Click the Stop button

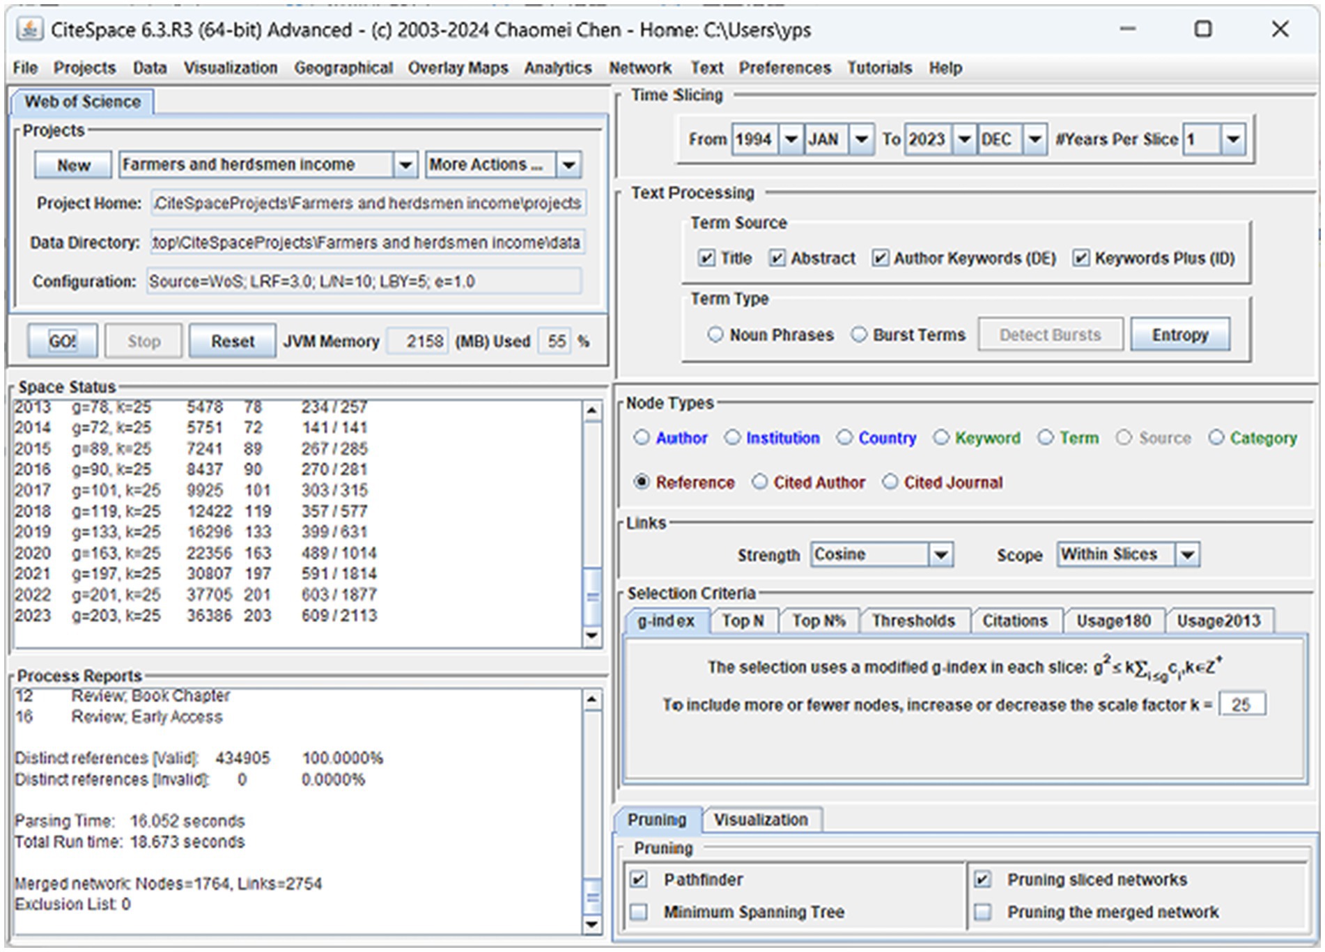tap(144, 341)
